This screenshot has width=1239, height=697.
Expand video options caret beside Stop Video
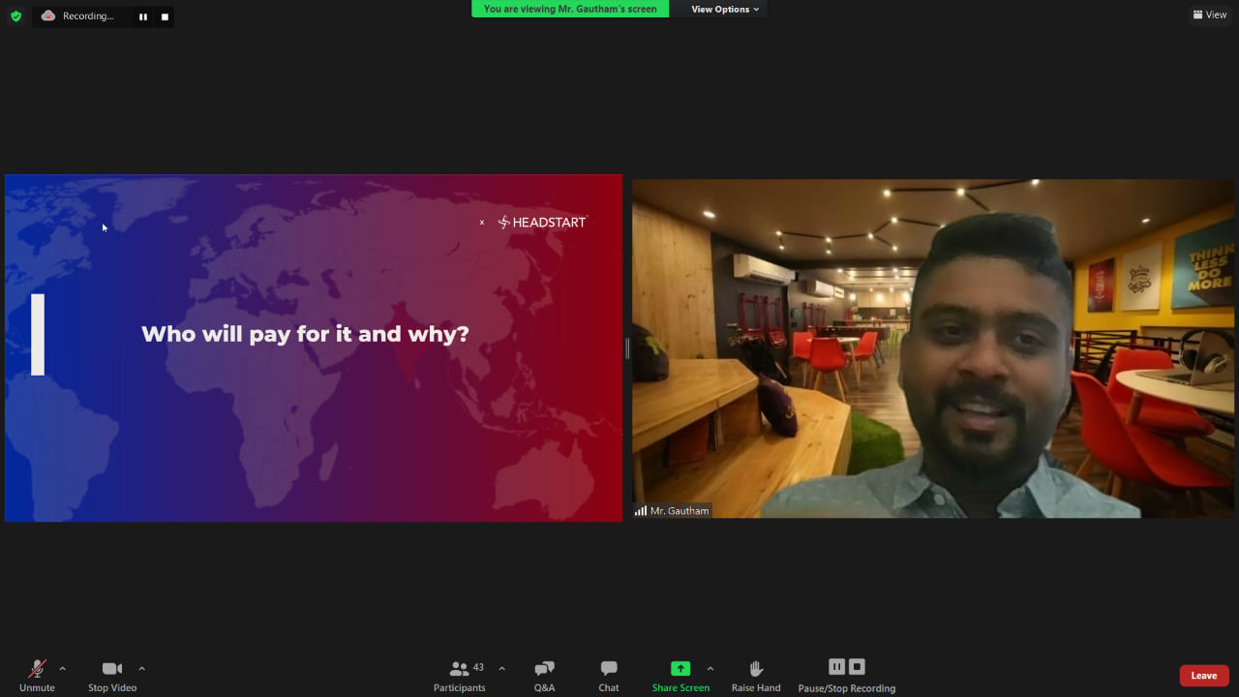pos(141,668)
